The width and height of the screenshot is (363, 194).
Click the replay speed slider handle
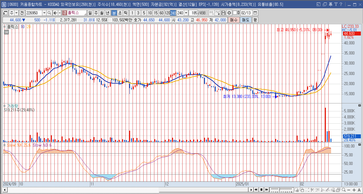(x=280, y=190)
